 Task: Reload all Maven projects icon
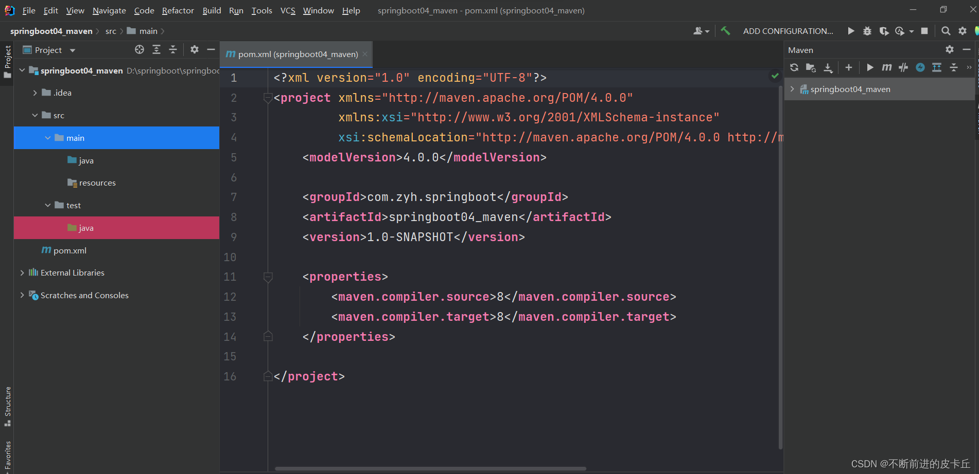point(794,67)
